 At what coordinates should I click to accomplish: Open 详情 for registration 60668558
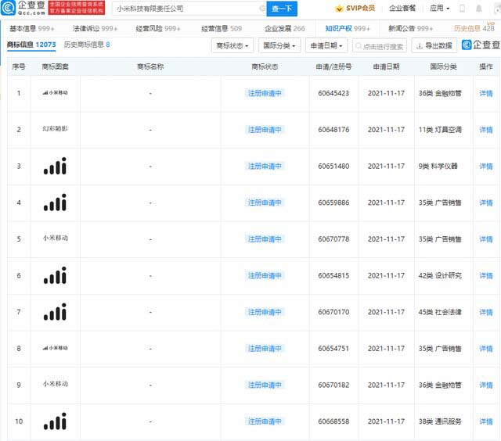point(486,421)
